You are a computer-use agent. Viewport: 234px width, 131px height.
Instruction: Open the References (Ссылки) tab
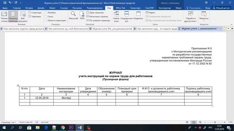[x=64, y=8]
